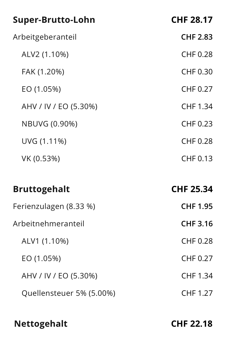Image resolution: width=226 pixels, height=343 pixels.
Task: Click the UVG (1.11%) label
Action: click(x=44, y=141)
